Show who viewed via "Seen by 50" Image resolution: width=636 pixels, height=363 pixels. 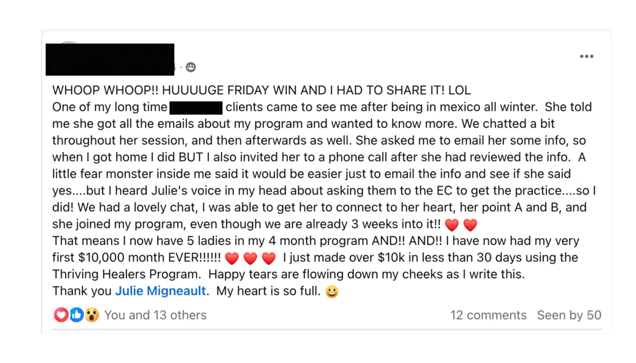pyautogui.click(x=569, y=315)
